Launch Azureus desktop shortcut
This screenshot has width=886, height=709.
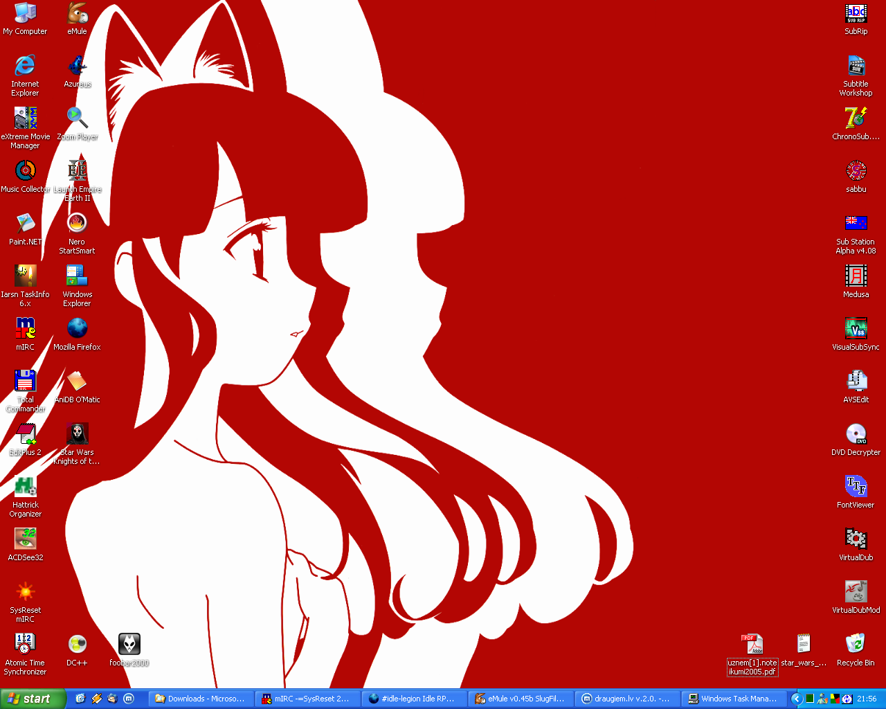pyautogui.click(x=77, y=71)
